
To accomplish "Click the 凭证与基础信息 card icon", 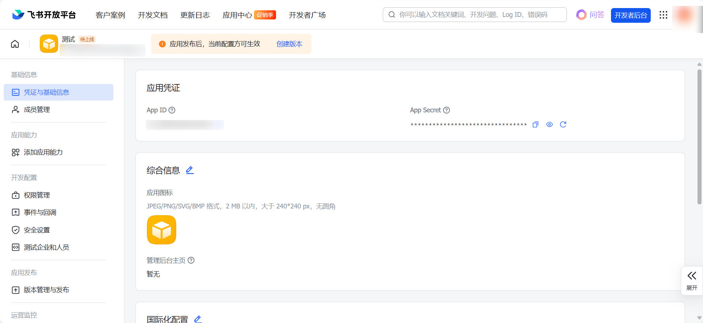I will (x=15, y=92).
